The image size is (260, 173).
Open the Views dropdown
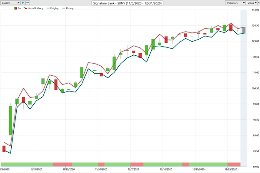coord(252,3)
